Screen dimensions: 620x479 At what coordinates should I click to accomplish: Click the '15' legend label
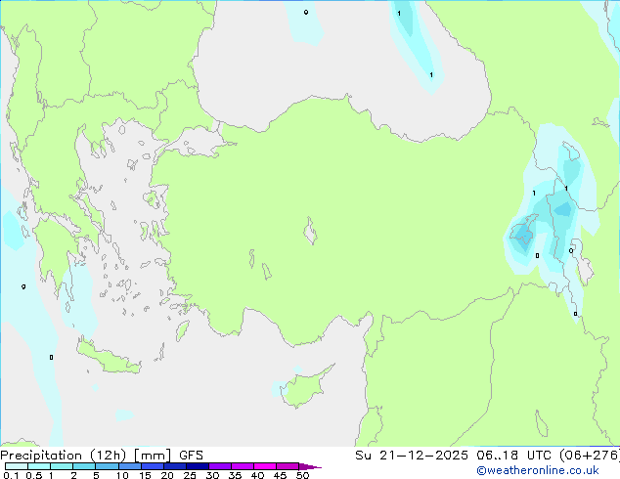(x=145, y=475)
